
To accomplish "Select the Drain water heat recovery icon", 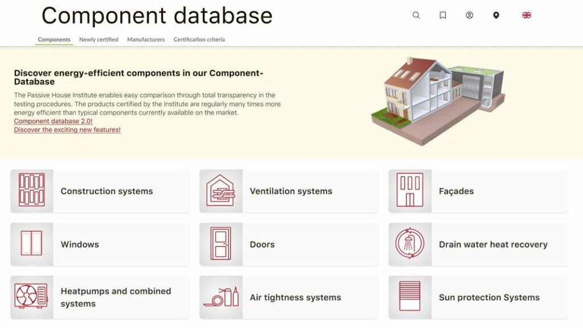I will 410,244.
